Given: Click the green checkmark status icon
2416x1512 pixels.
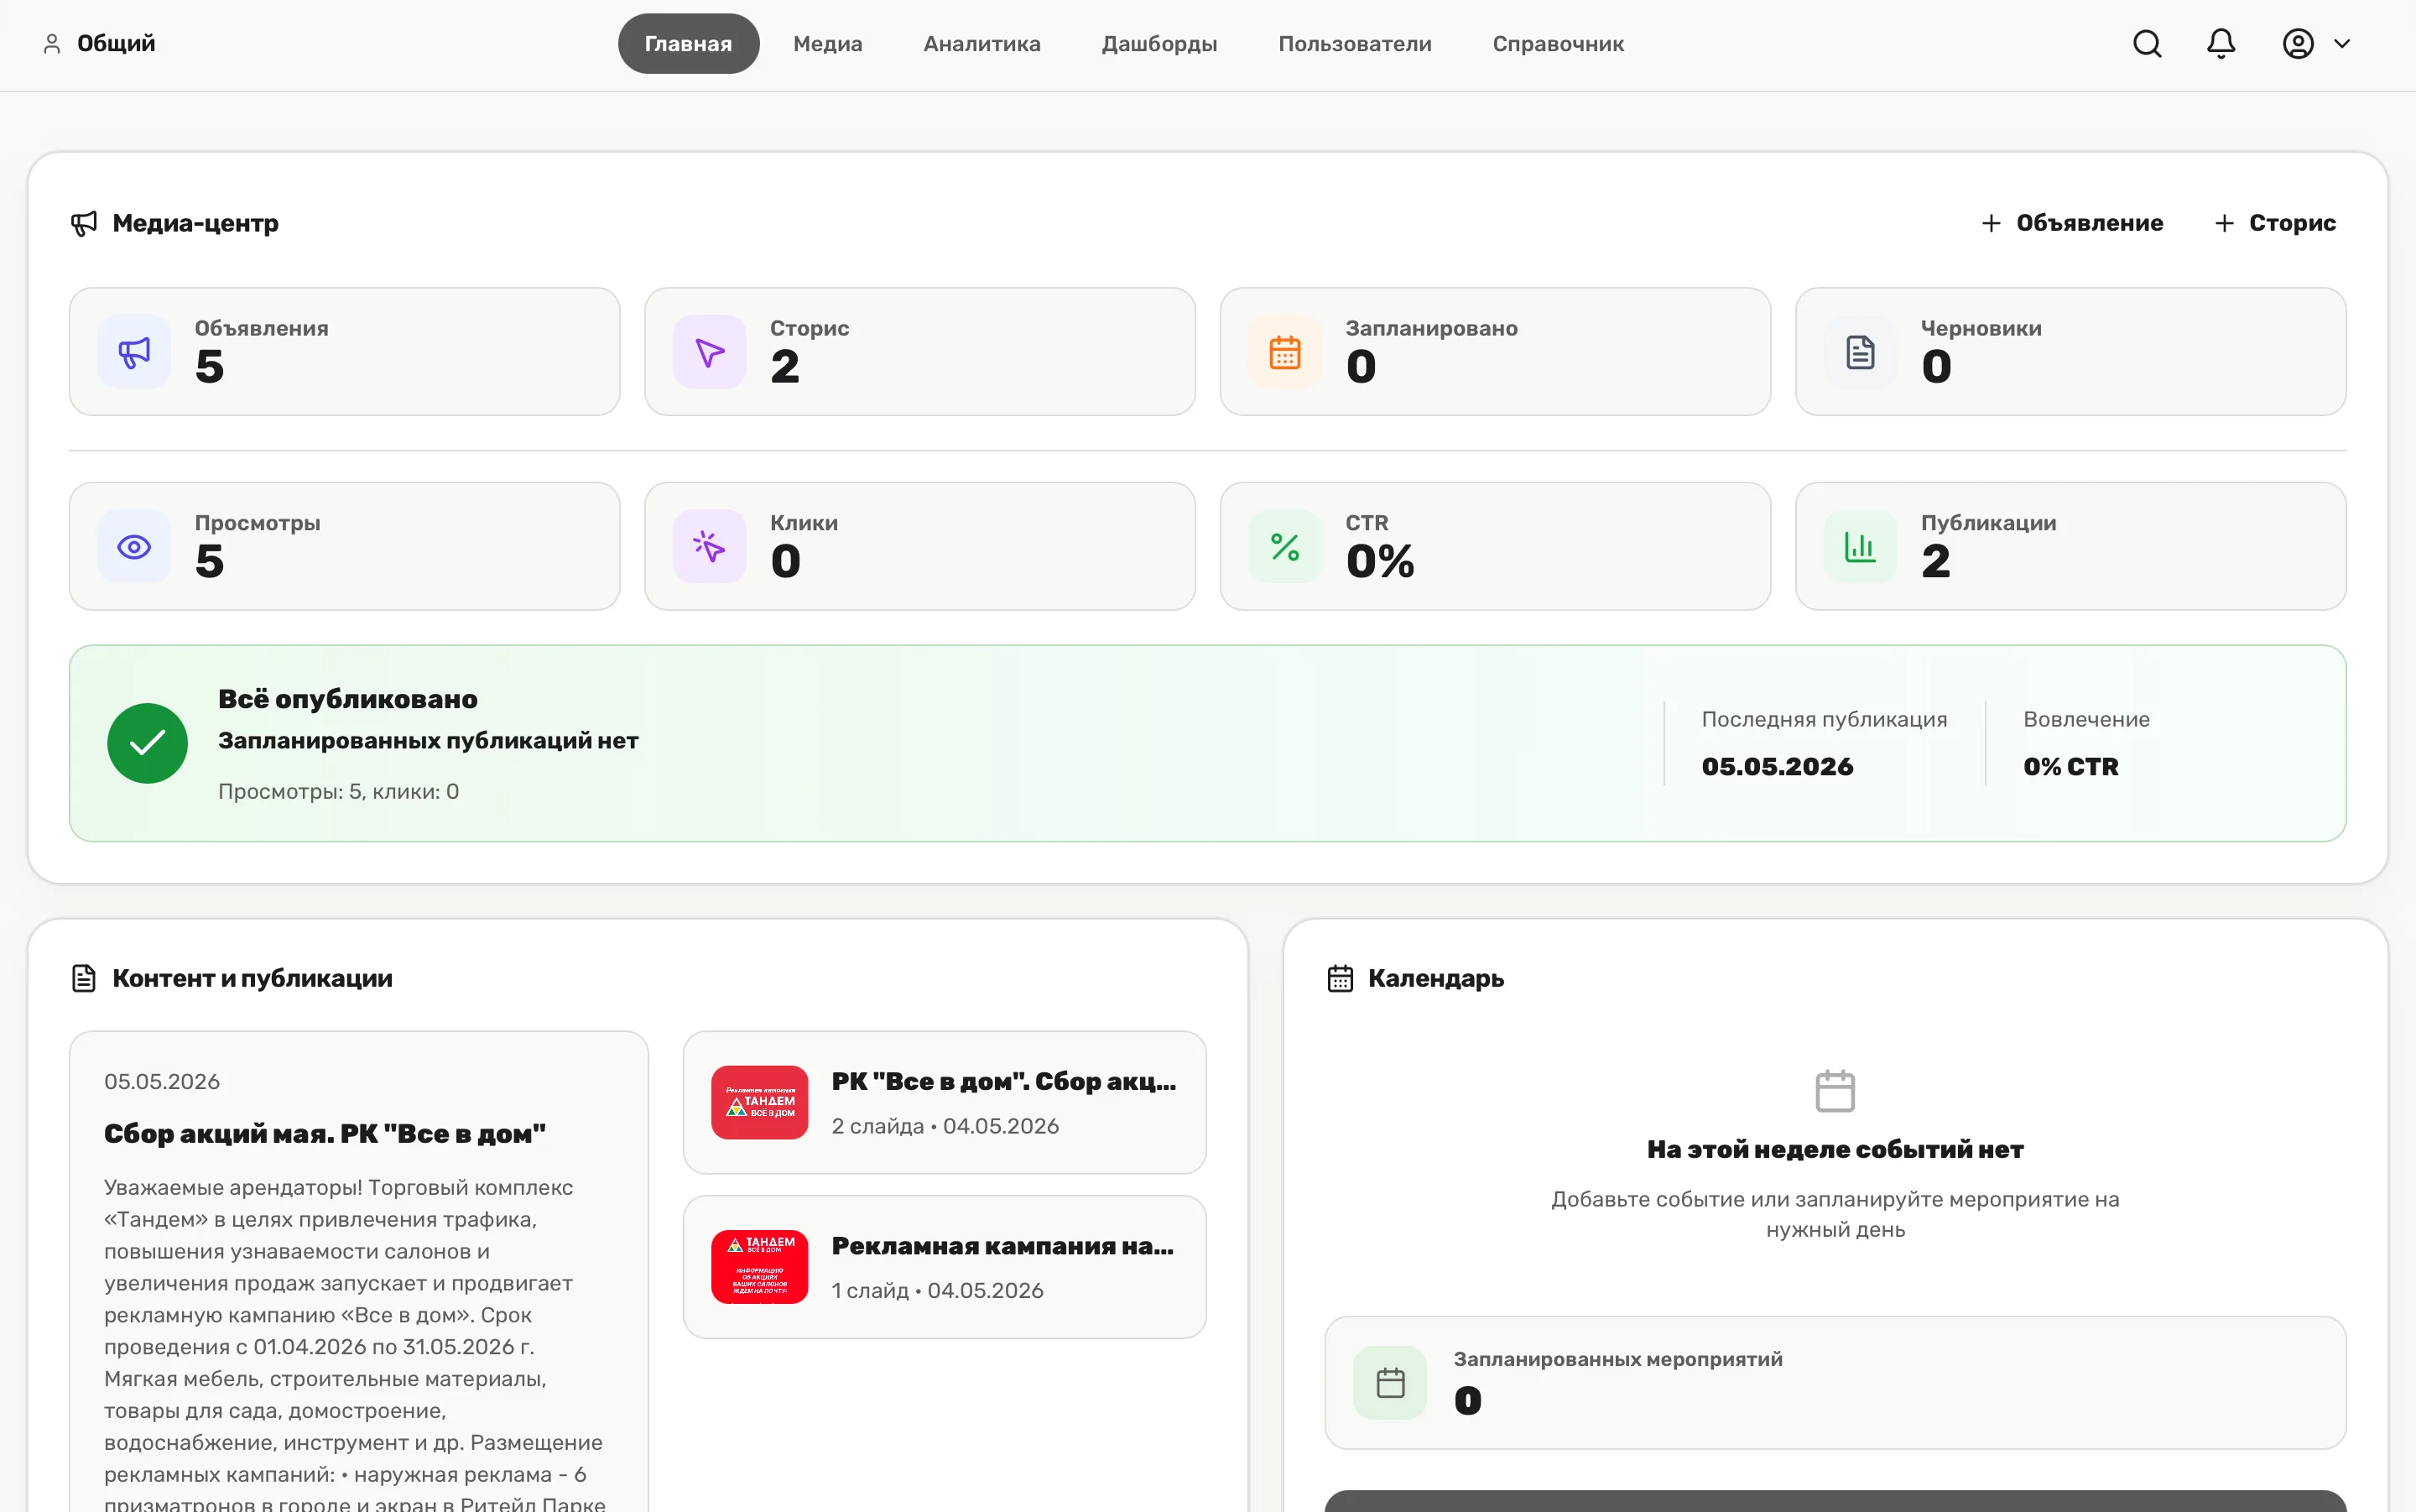Looking at the screenshot, I should 148,743.
